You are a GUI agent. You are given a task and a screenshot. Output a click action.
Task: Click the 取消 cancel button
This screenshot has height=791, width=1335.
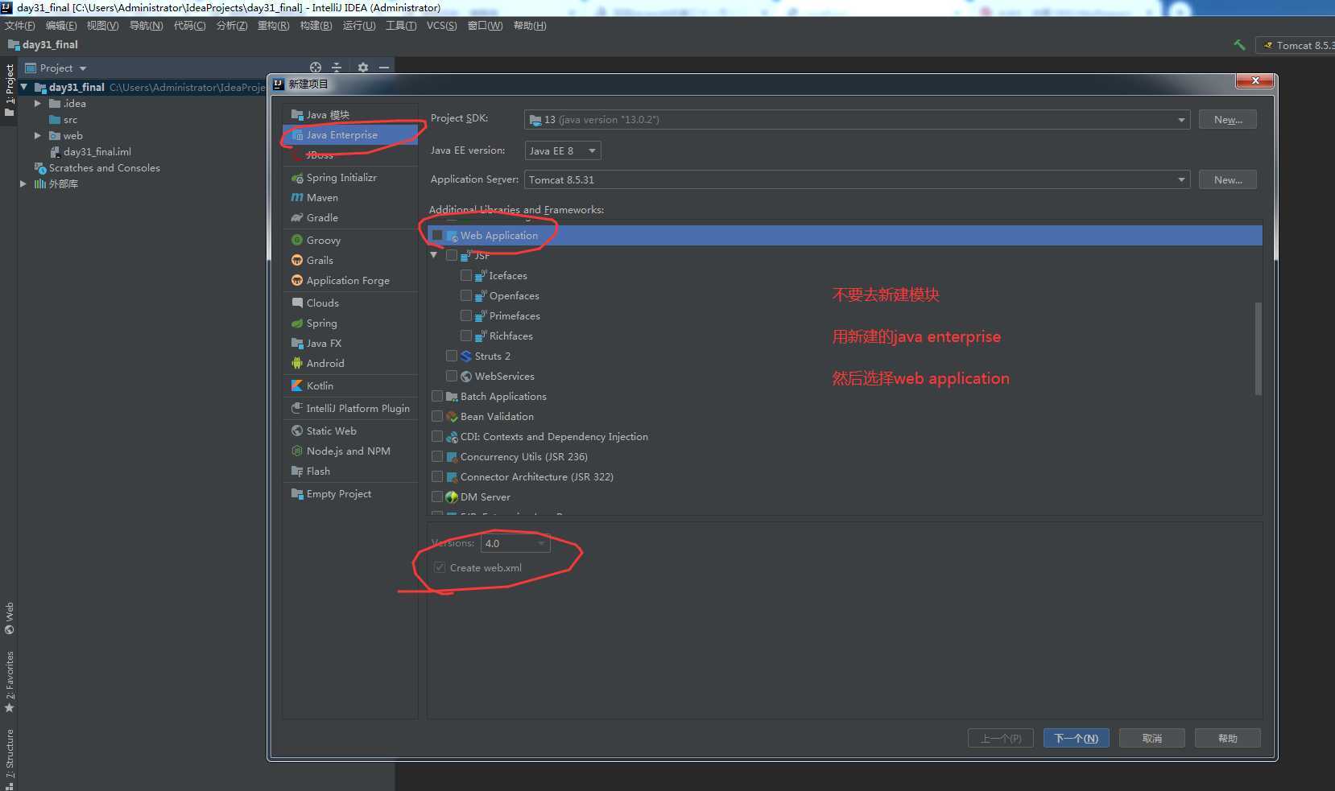click(1152, 738)
